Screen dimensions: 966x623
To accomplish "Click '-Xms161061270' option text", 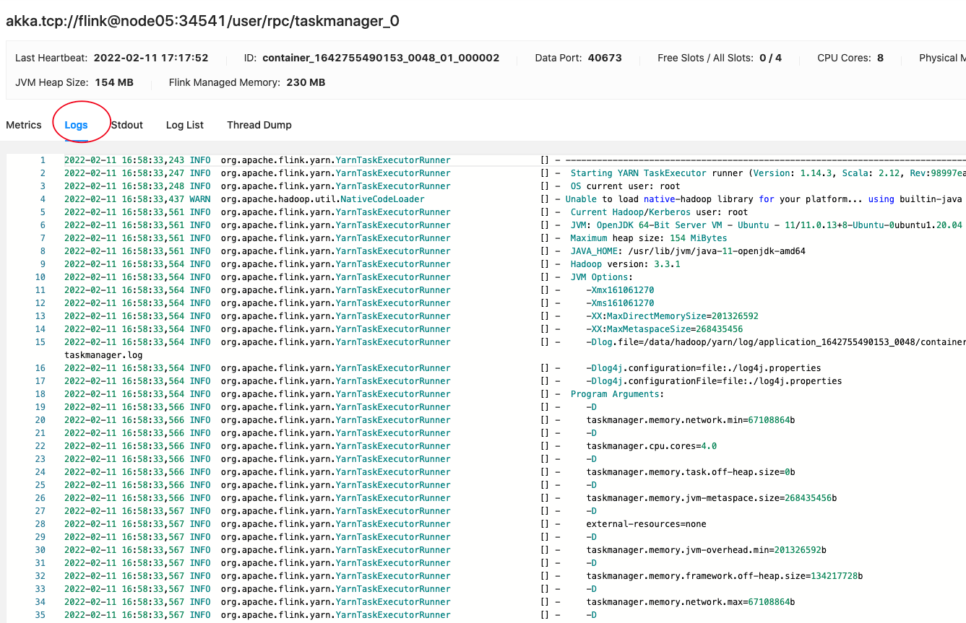I will click(x=620, y=303).
